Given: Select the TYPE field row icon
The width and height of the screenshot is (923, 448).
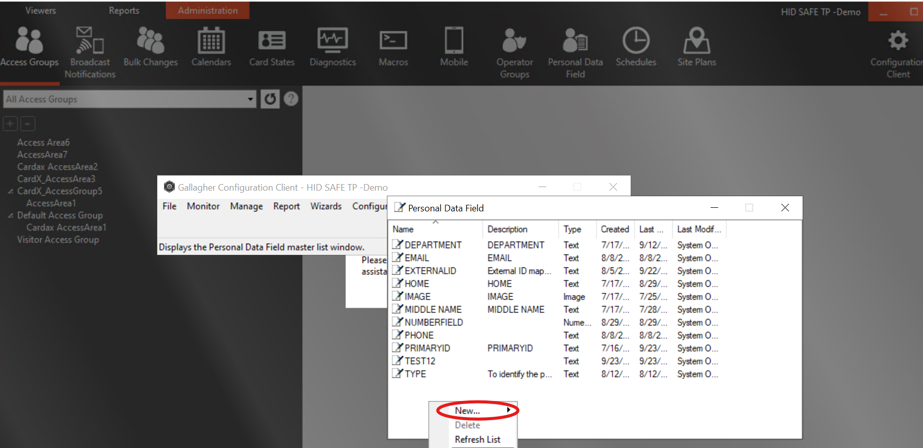Looking at the screenshot, I should pos(398,374).
